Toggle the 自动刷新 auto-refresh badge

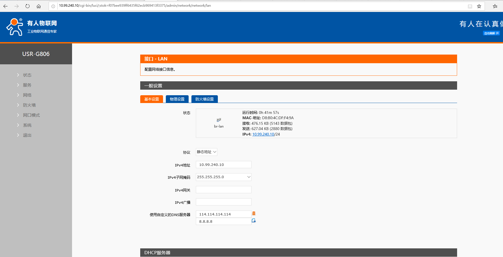pos(491,33)
